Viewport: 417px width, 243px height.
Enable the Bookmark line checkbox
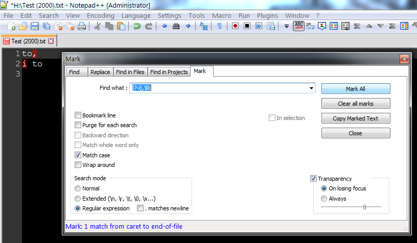(78, 115)
